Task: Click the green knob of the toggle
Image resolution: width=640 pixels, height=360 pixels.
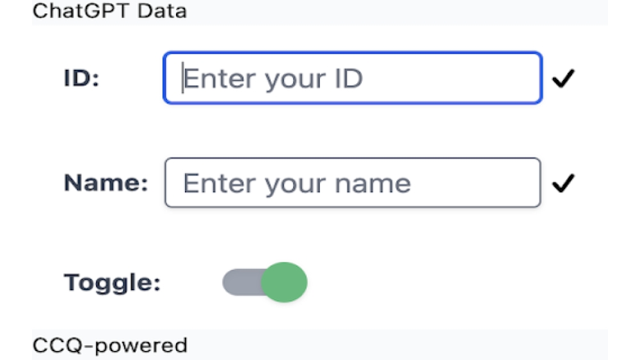Action: (x=284, y=282)
